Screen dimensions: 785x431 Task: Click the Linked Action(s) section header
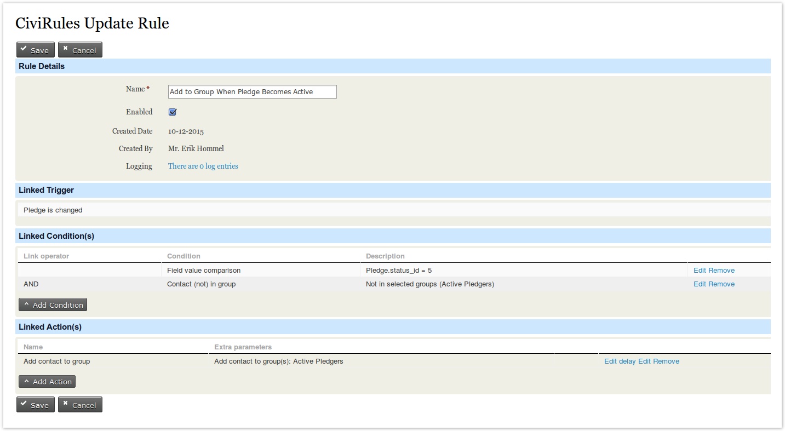(50, 327)
